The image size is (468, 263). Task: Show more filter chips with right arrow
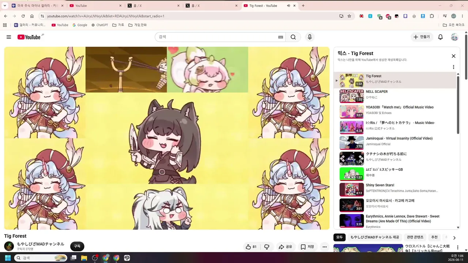coord(454,238)
